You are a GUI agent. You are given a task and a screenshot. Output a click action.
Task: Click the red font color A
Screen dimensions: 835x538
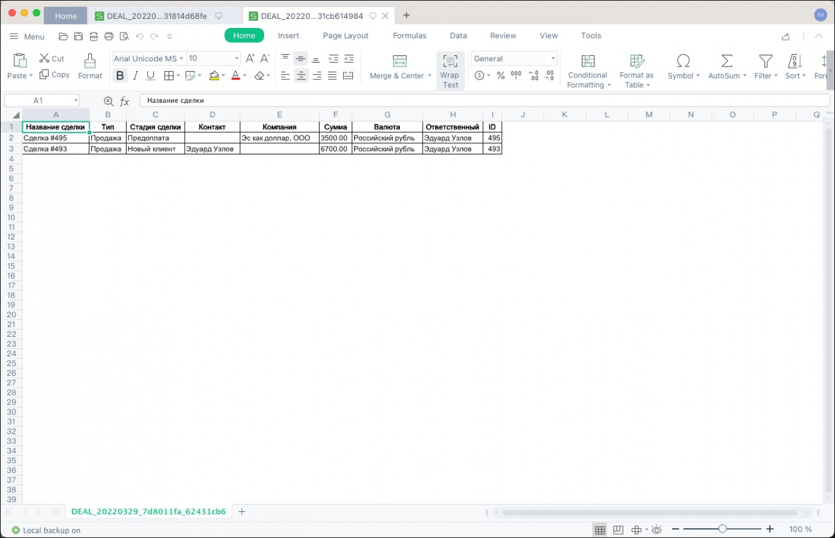[x=235, y=76]
